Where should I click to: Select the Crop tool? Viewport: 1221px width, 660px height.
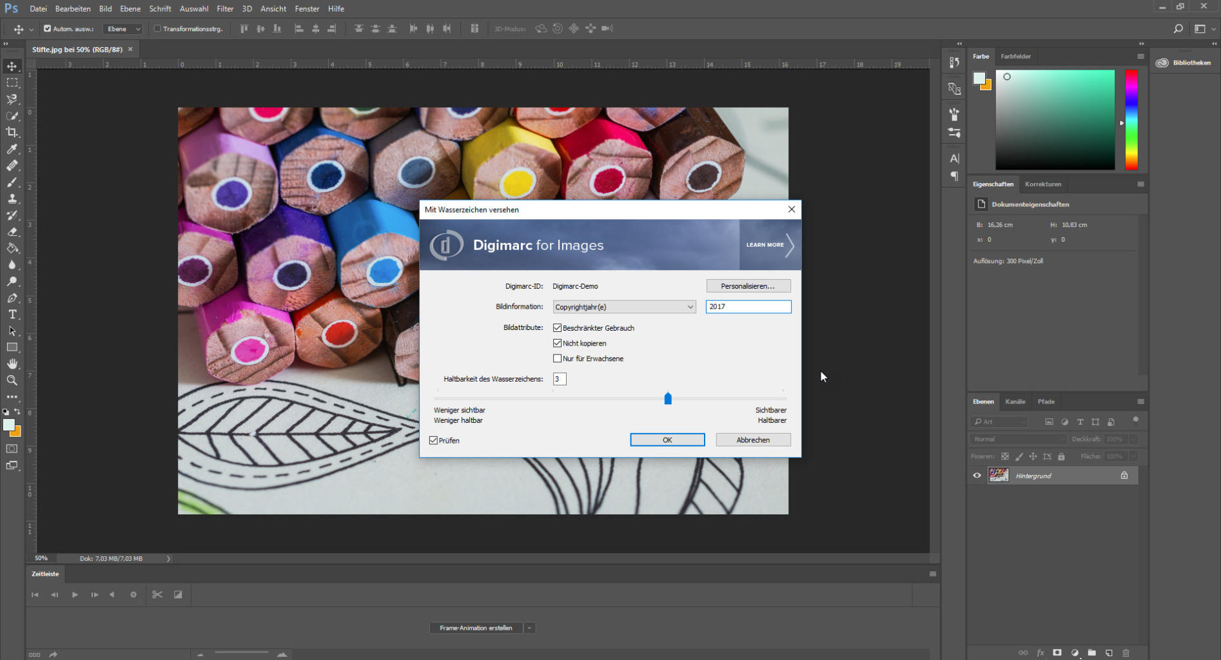tap(12, 132)
